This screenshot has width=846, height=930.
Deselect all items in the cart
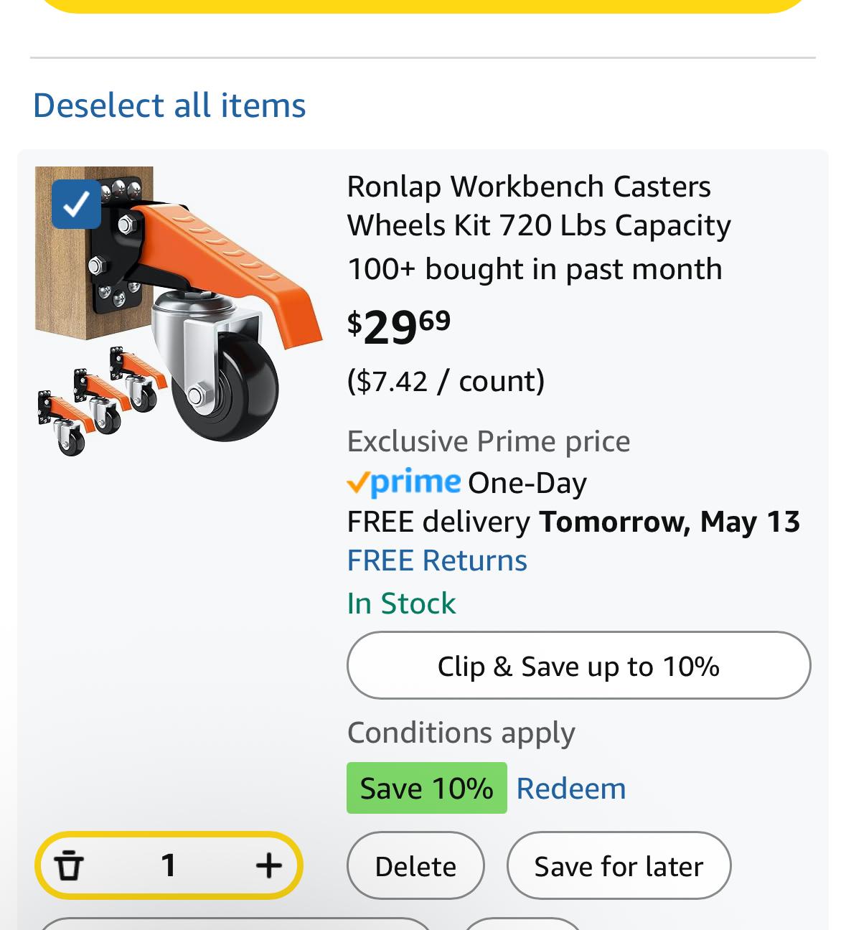pyautogui.click(x=169, y=105)
